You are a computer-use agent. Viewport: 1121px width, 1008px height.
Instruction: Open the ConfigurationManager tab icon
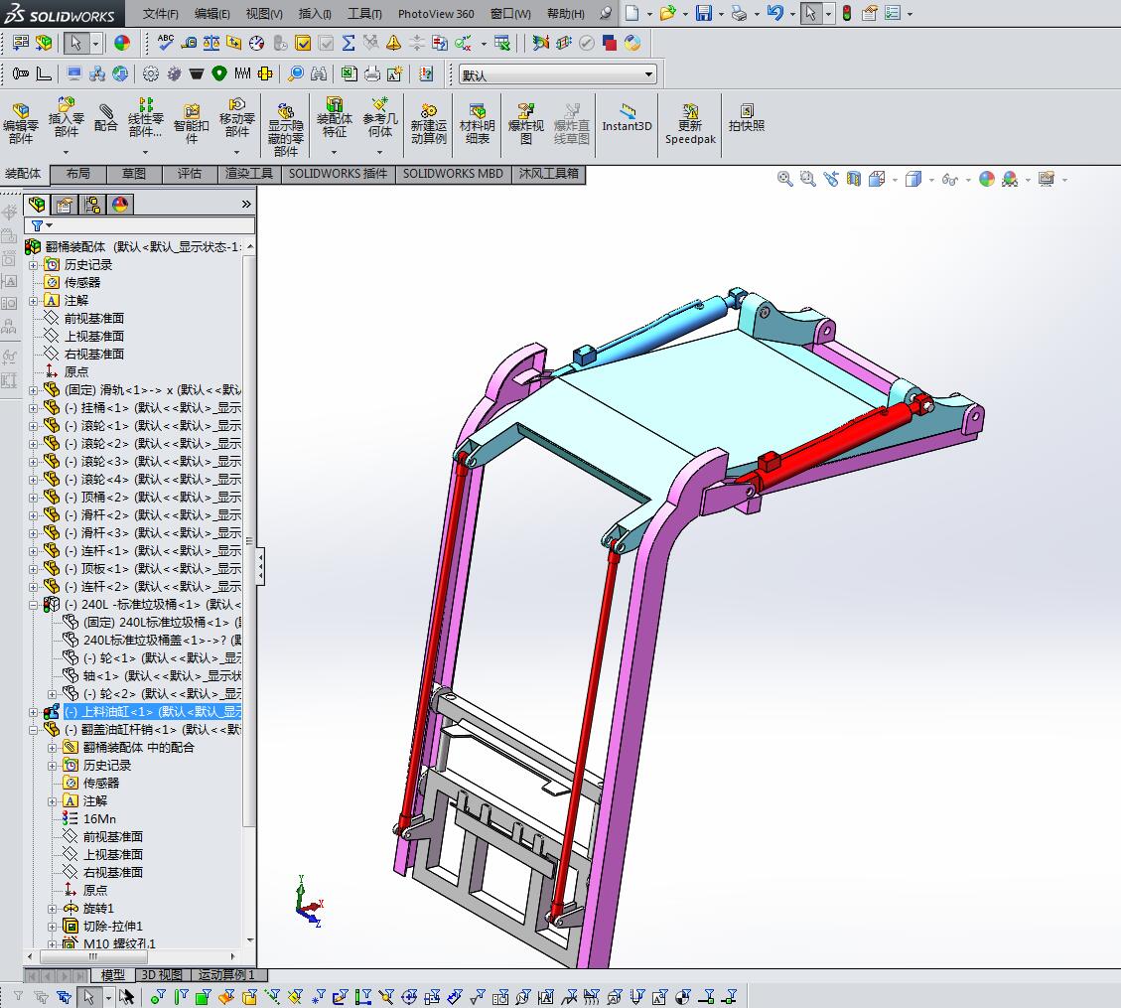pyautogui.click(x=92, y=205)
